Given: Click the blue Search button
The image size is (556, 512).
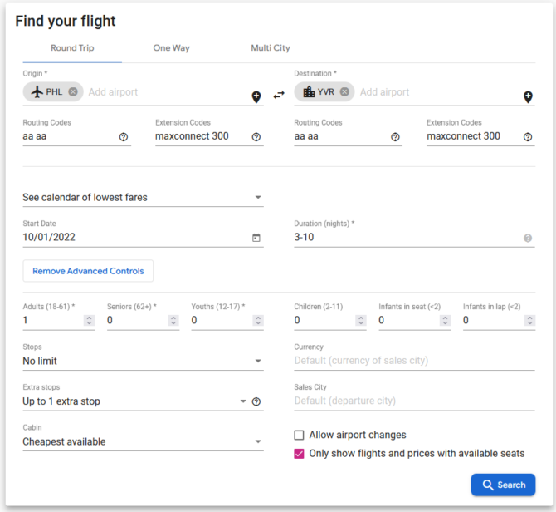Looking at the screenshot, I should [503, 485].
